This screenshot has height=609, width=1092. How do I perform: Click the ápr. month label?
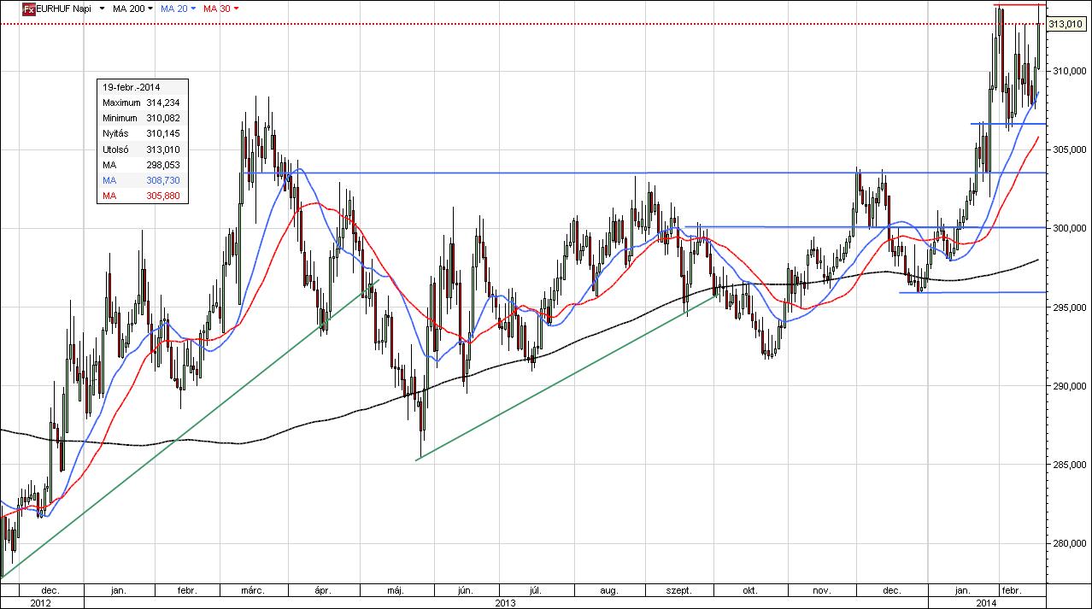coord(322,590)
